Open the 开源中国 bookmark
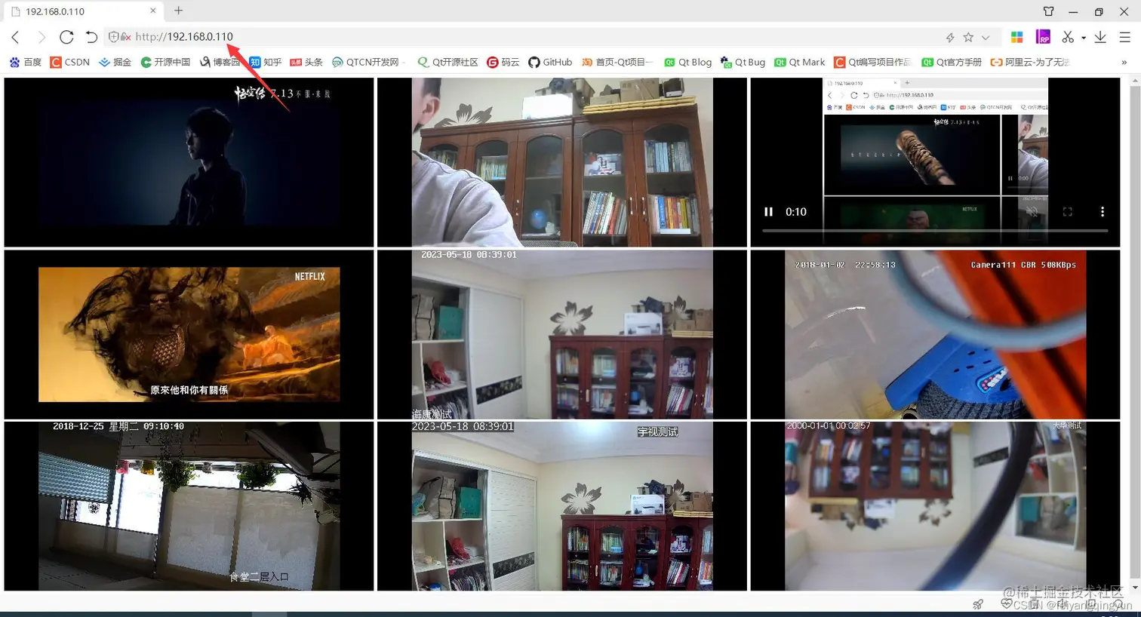 tap(166, 62)
